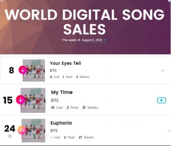The image size is (171, 146).
Task: Click the pink down arrow beside rank 15
Action: [x=21, y=99]
